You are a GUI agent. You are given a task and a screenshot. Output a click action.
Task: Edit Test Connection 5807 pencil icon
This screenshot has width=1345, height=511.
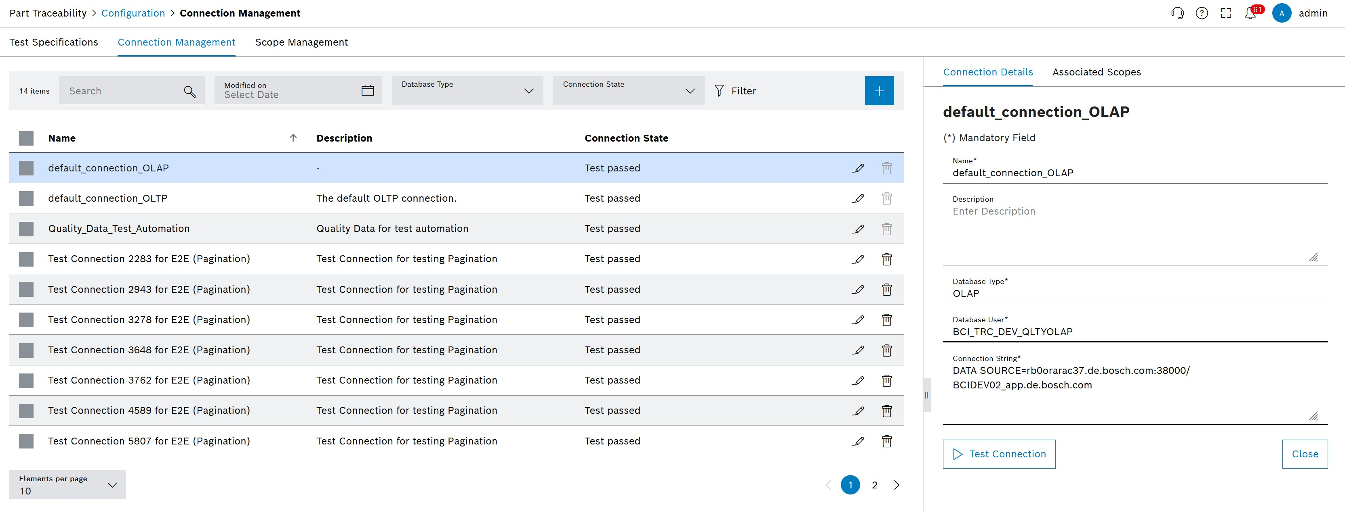[858, 441]
